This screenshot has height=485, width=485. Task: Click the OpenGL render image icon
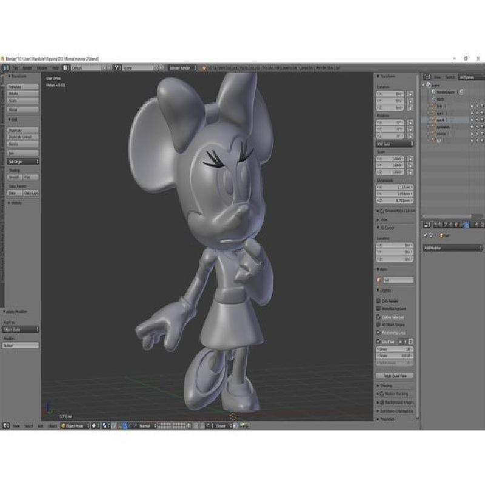click(242, 426)
